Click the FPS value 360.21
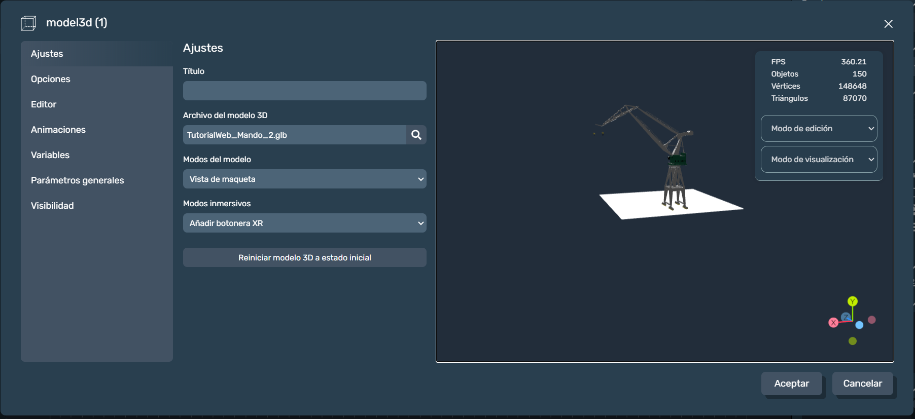 click(854, 62)
